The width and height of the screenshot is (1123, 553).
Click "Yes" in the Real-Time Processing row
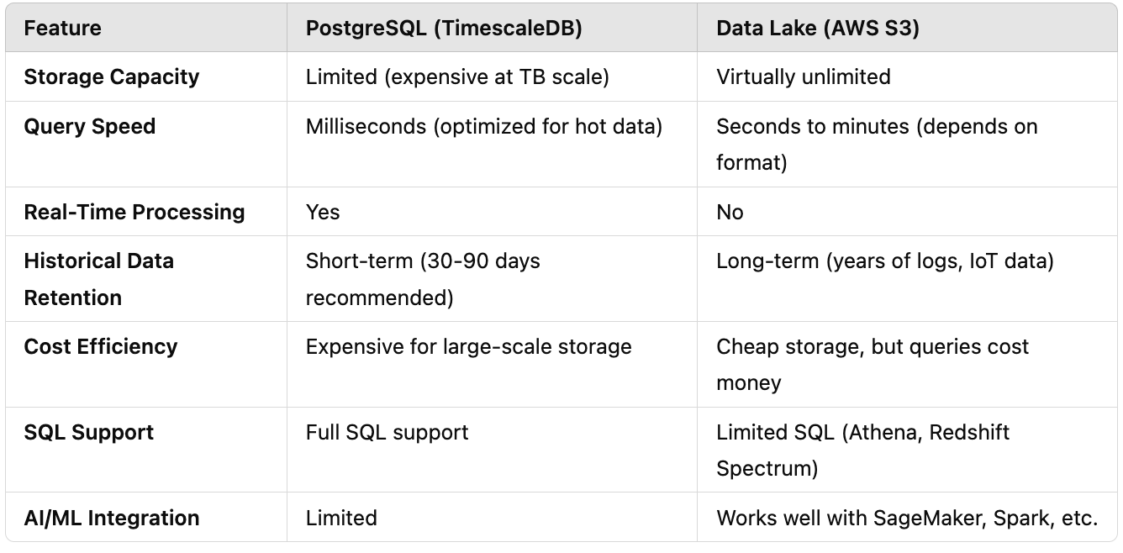(x=323, y=212)
